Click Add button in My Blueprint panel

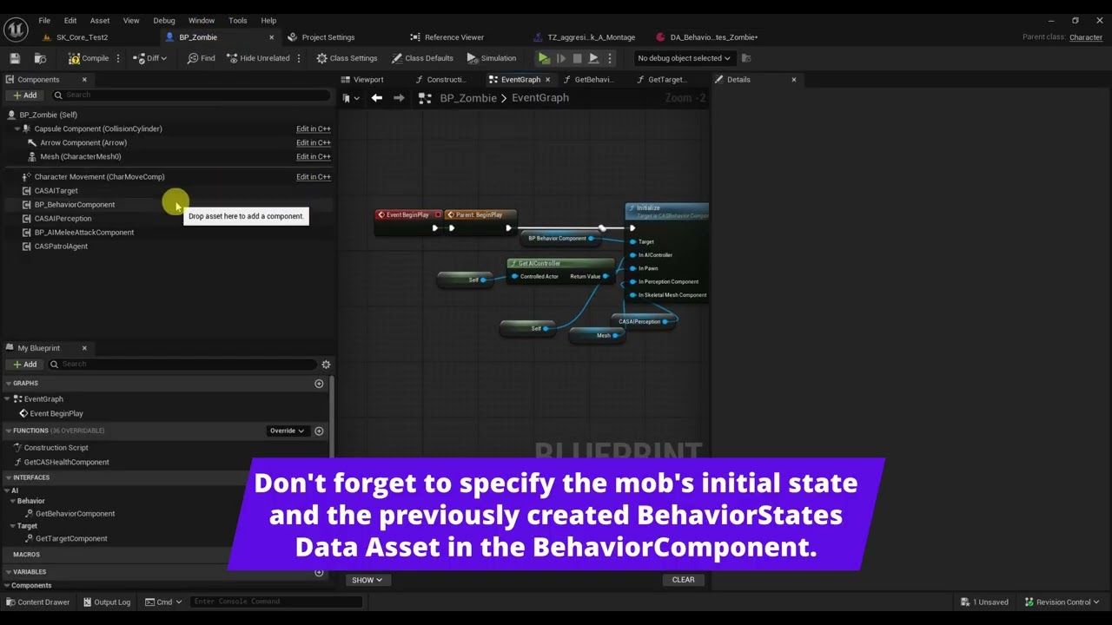[x=24, y=364]
